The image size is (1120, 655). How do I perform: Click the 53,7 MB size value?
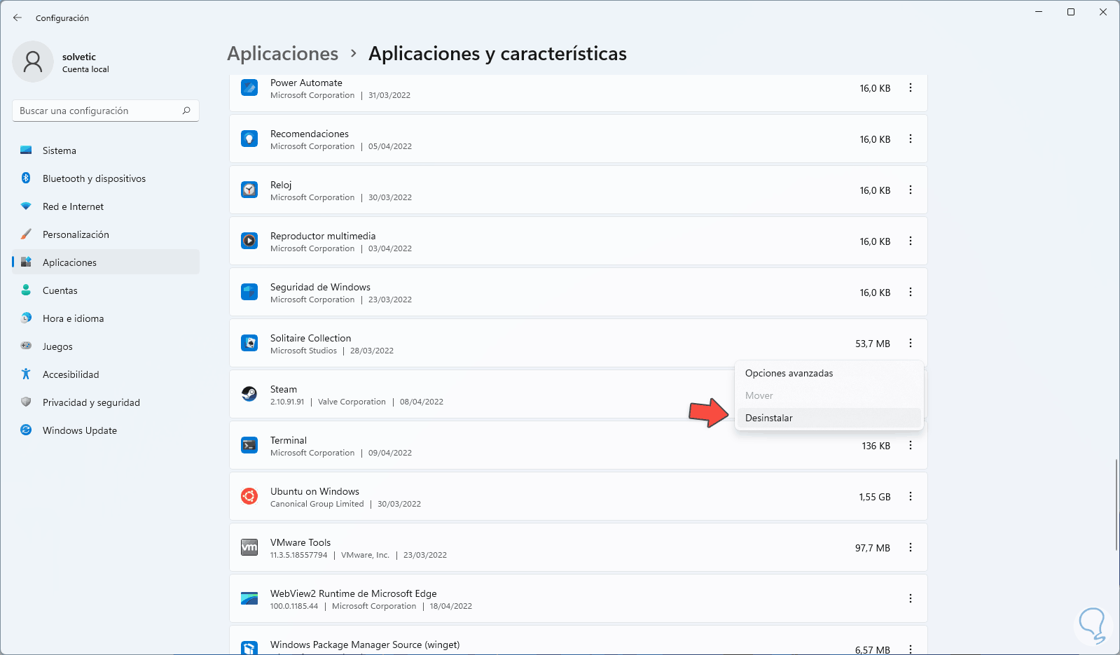[x=873, y=344]
